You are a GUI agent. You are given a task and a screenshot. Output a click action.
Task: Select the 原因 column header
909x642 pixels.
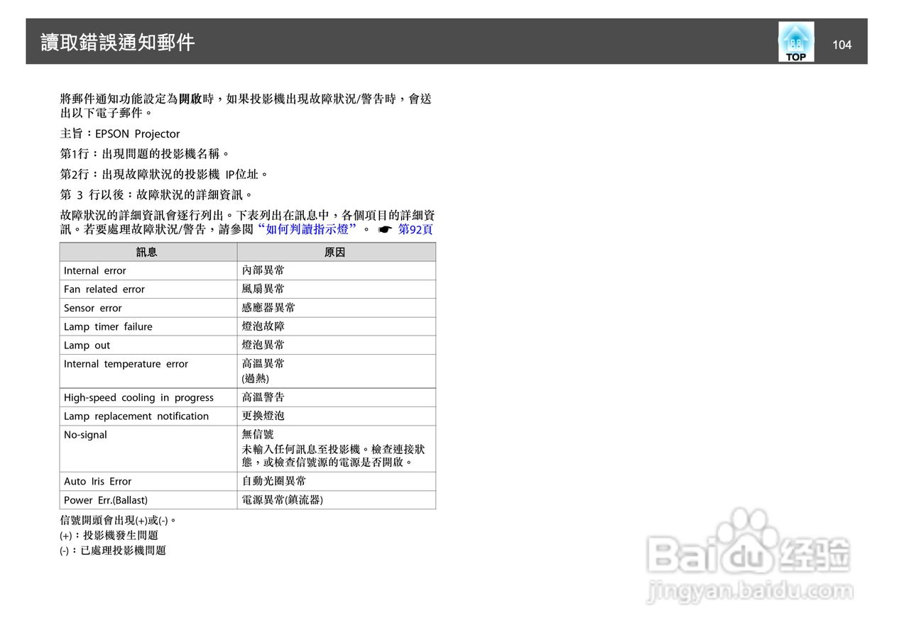(336, 251)
